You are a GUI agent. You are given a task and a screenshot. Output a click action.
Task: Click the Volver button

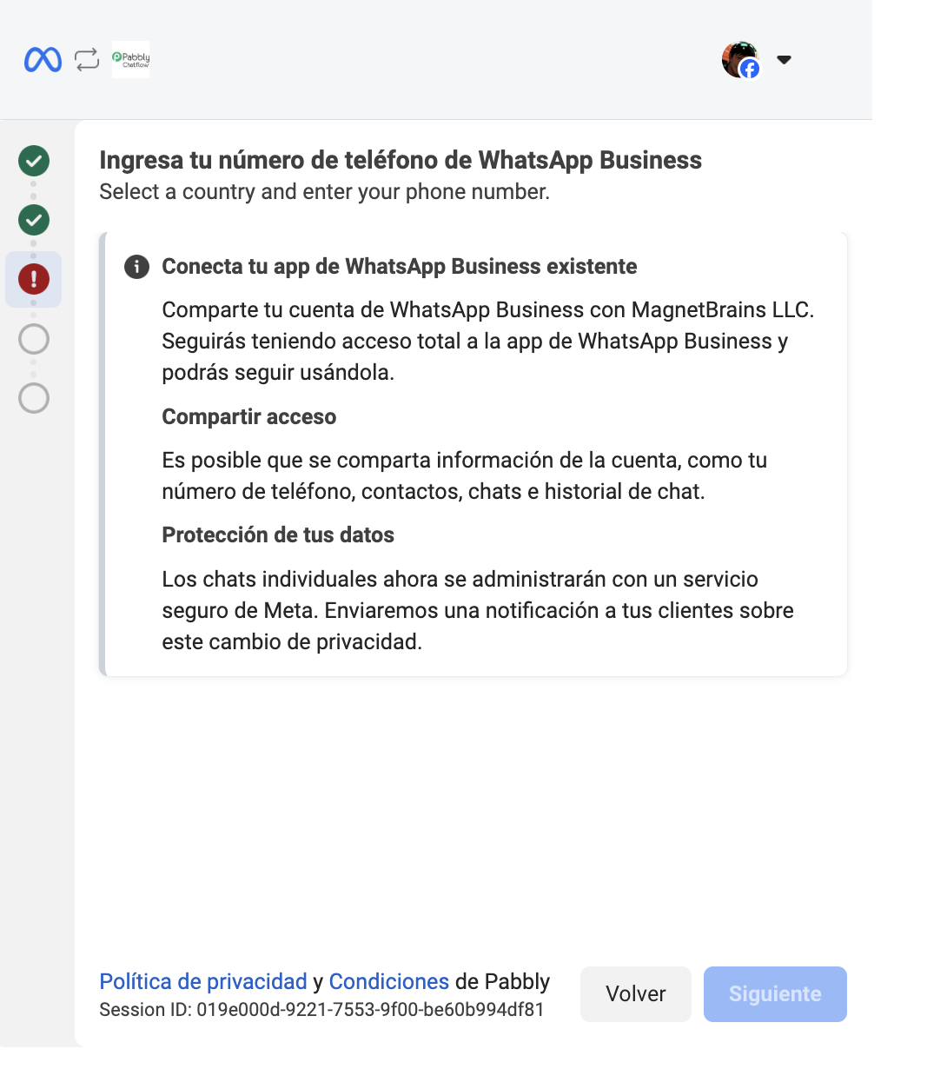coord(636,994)
